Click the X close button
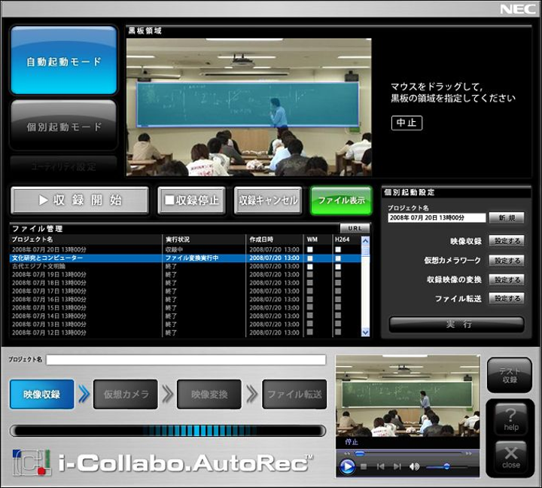Viewport: 542px width, 488px height. click(511, 458)
